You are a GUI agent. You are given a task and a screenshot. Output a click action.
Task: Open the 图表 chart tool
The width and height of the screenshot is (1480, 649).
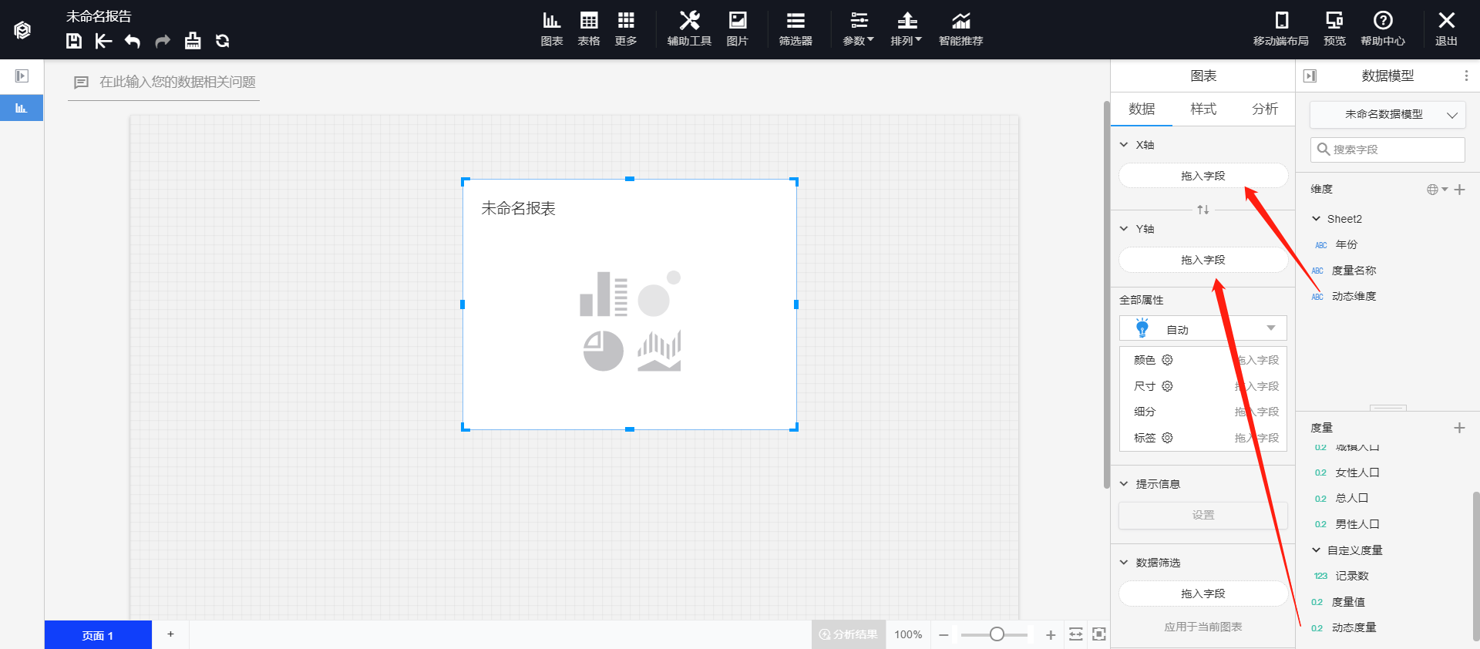(551, 29)
